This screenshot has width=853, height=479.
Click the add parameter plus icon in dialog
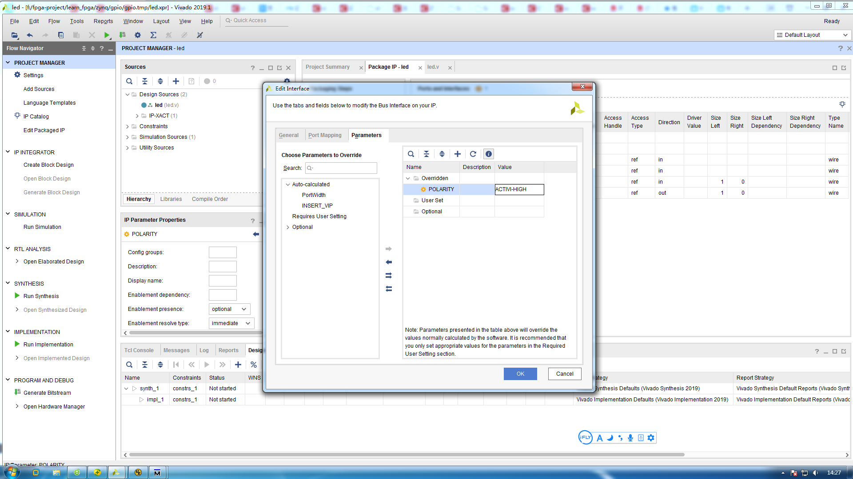tap(457, 154)
